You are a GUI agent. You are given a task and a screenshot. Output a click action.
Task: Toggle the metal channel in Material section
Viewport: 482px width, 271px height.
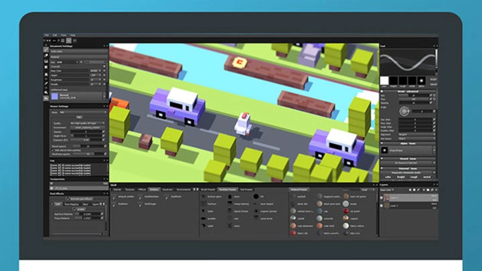(427, 177)
